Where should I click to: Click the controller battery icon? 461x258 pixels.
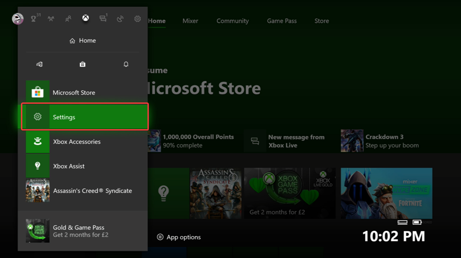tap(417, 222)
